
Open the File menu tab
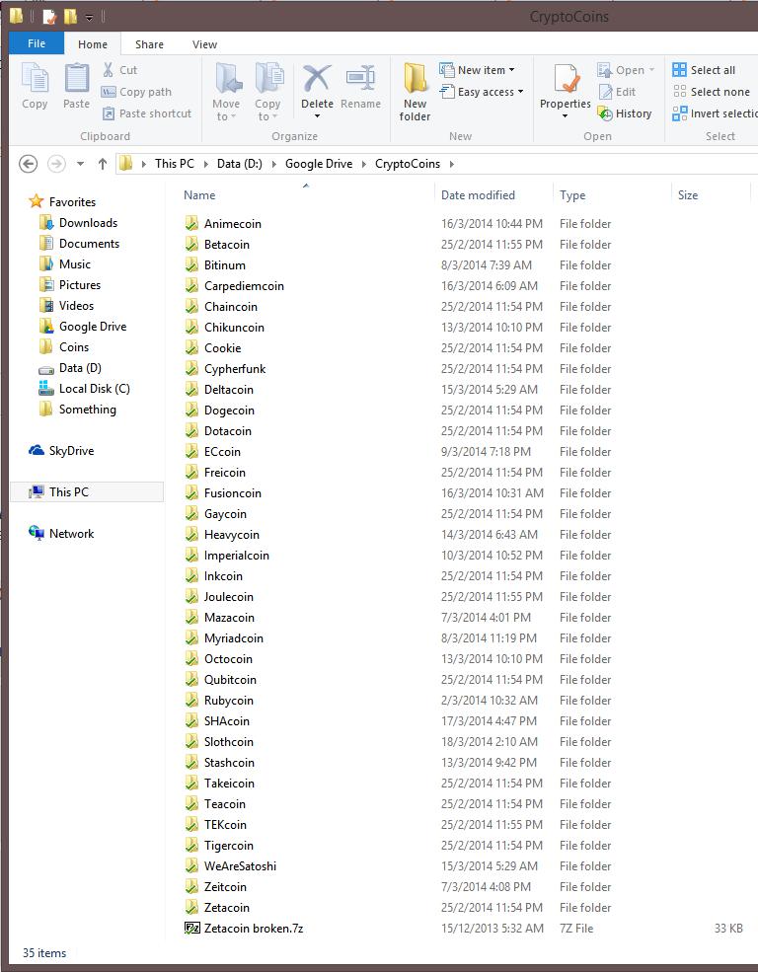(37, 43)
